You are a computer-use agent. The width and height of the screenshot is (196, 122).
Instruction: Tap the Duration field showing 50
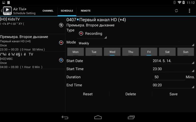click(169, 77)
